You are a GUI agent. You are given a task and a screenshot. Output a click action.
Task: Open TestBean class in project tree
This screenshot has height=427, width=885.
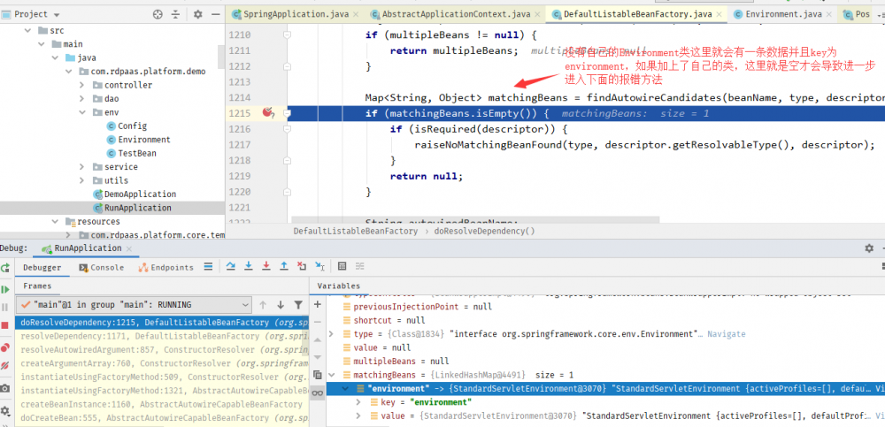click(x=132, y=154)
